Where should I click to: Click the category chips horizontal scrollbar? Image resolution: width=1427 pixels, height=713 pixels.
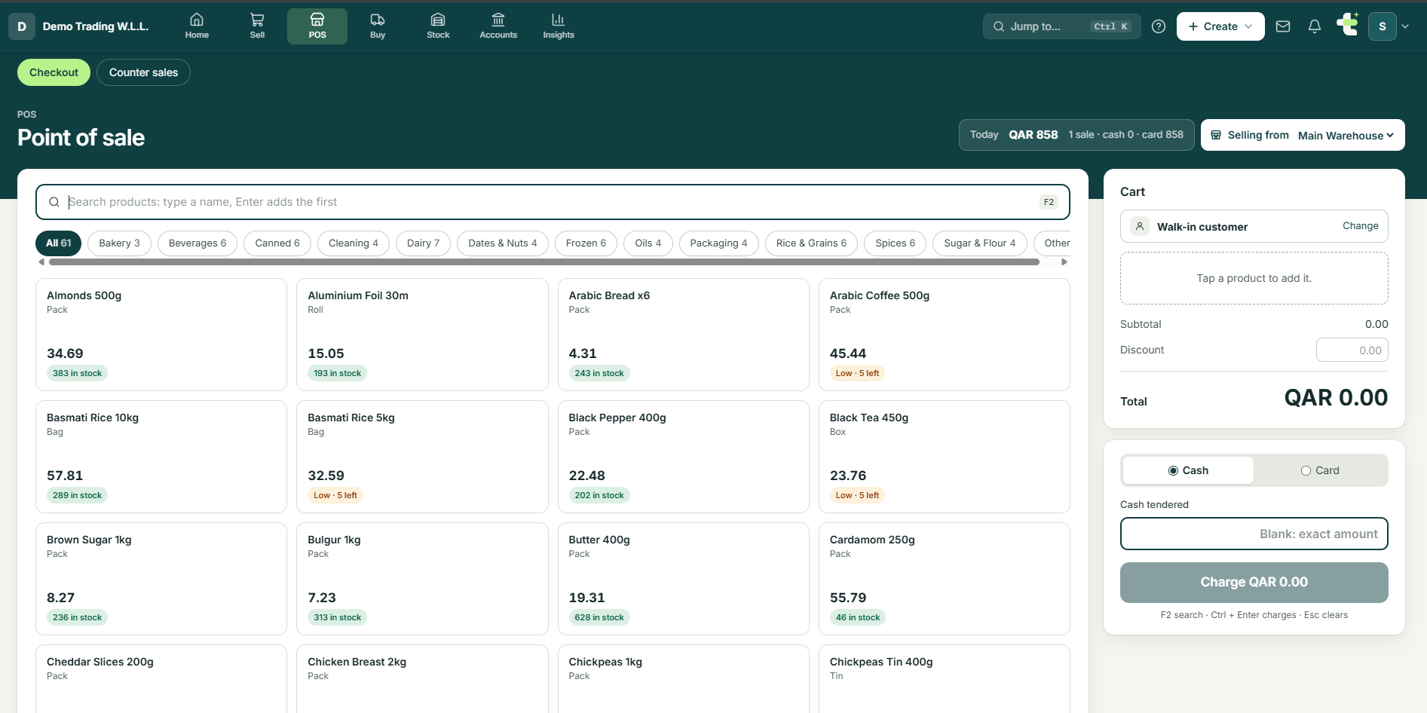[544, 262]
